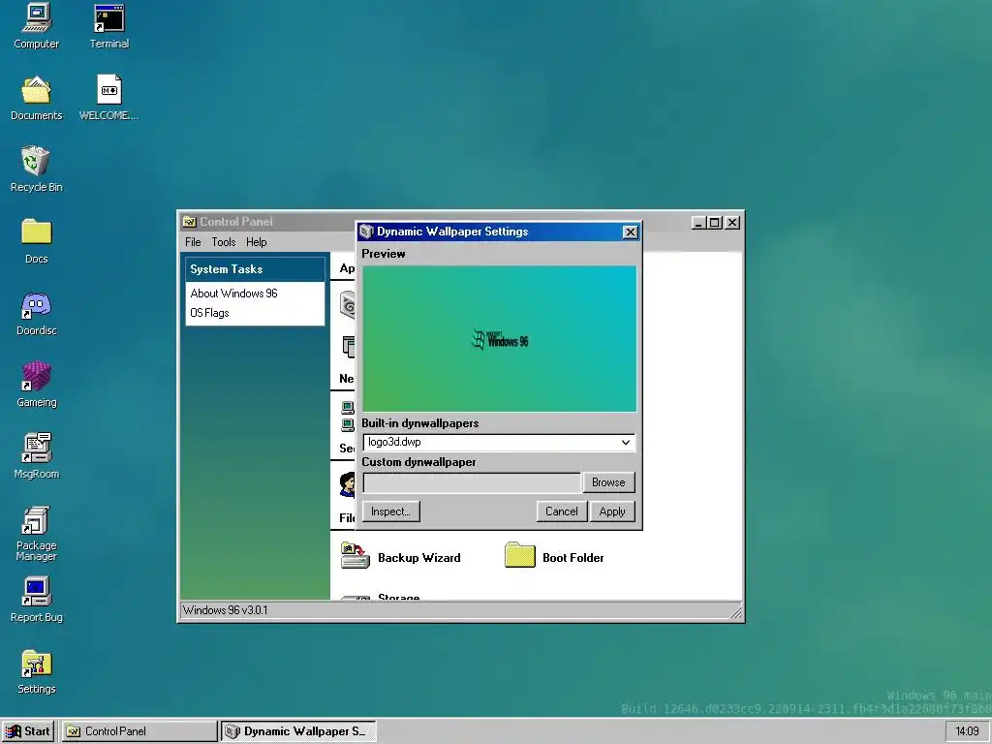Click the Windows 96 v3.0.1 status text
The height and width of the screenshot is (744, 992).
pyautogui.click(x=225, y=610)
